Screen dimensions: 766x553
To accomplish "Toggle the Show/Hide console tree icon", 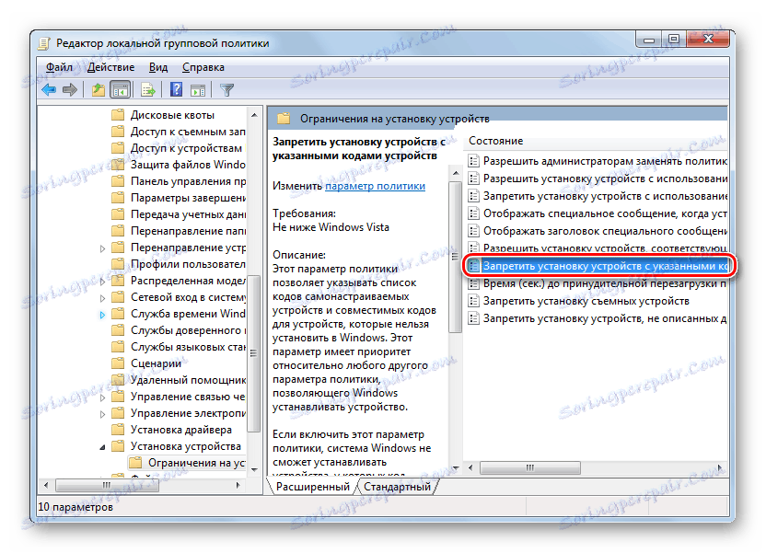I will [121, 90].
